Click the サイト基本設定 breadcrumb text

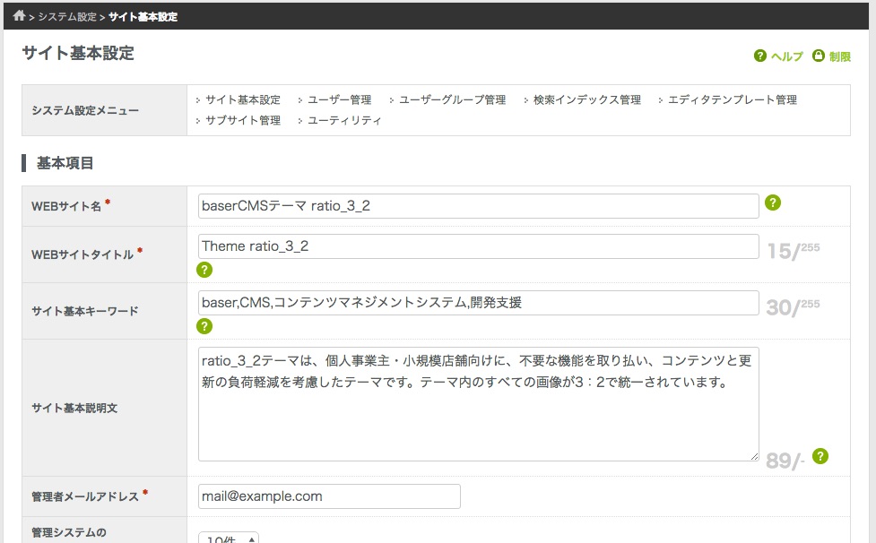[x=143, y=17]
